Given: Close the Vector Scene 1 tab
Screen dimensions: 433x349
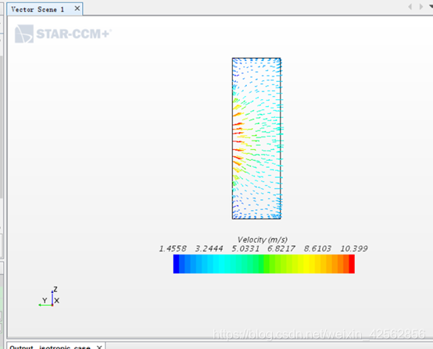Looking at the screenshot, I should (x=77, y=9).
